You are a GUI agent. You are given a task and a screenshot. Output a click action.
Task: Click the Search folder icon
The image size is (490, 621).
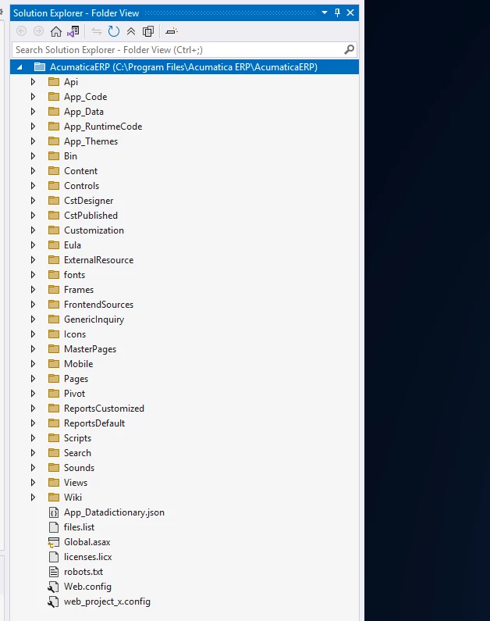(x=54, y=453)
